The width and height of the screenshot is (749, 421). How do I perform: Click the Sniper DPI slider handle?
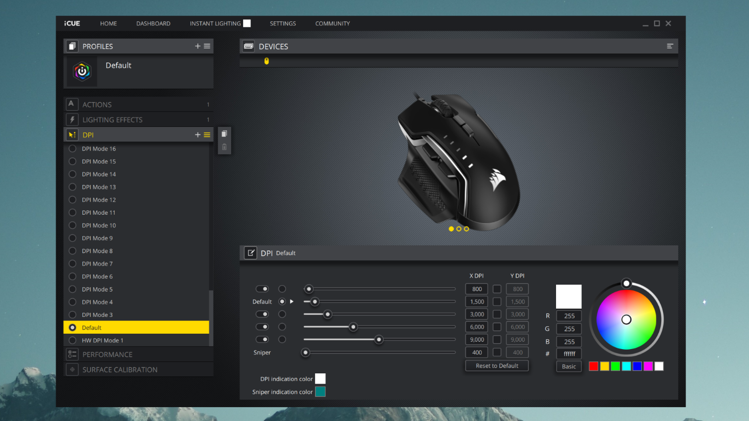click(306, 353)
